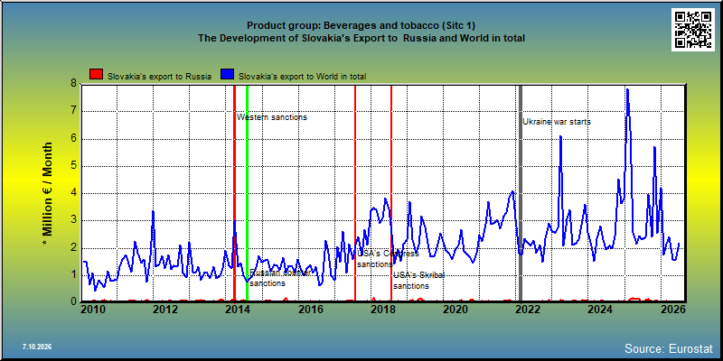Image resolution: width=723 pixels, height=361 pixels.
Task: Click the x-axis year label 2026
Action: (x=671, y=309)
